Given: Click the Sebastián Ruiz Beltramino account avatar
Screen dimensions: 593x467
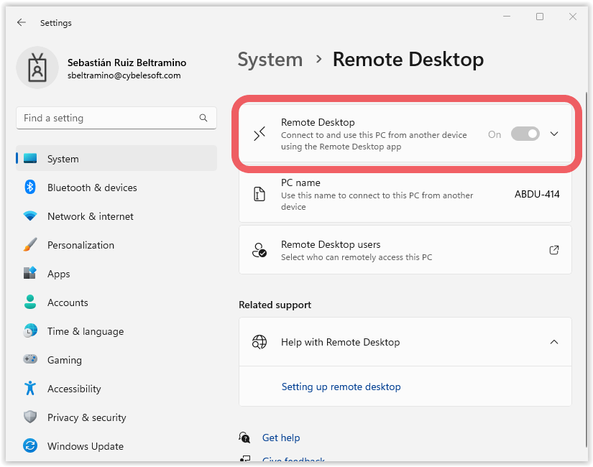Looking at the screenshot, I should 37,67.
